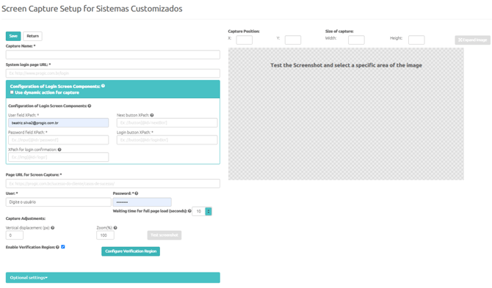Open help icon for Enable Verification Region

click(x=57, y=247)
